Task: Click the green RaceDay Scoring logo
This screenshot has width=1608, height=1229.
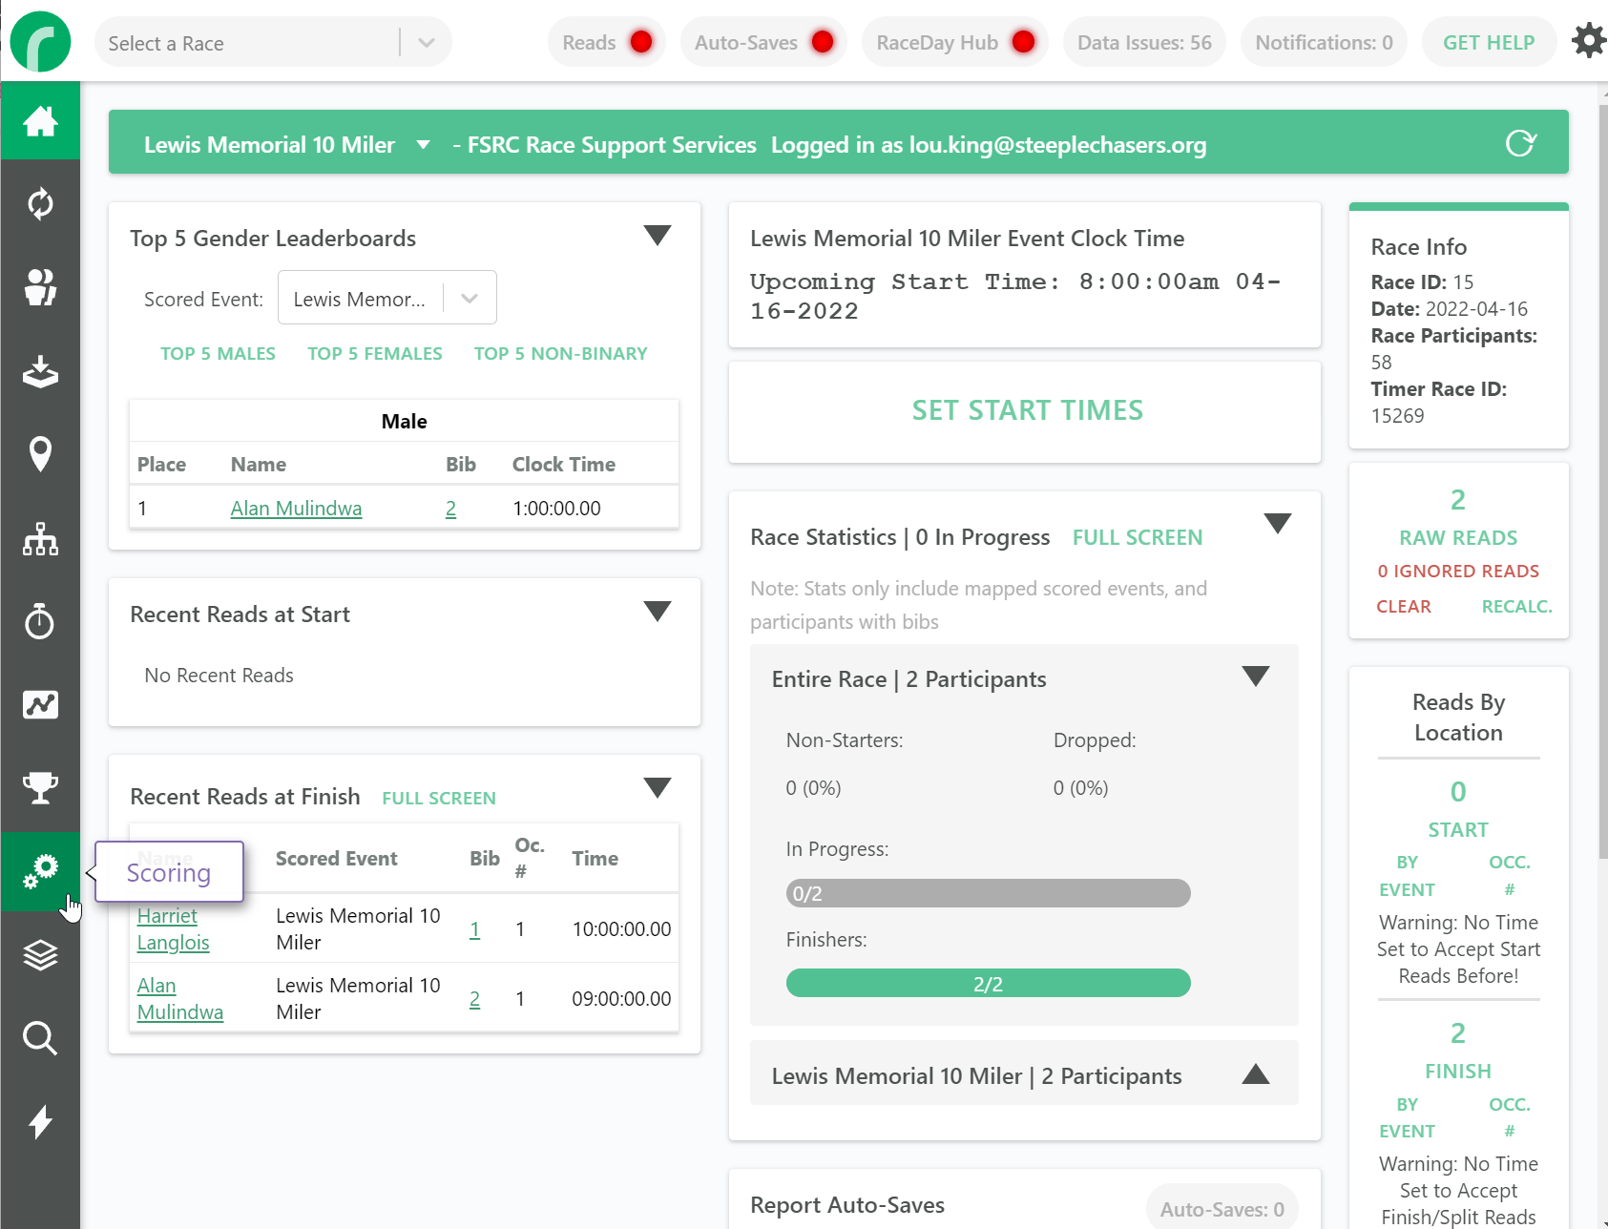Action: [x=40, y=42]
